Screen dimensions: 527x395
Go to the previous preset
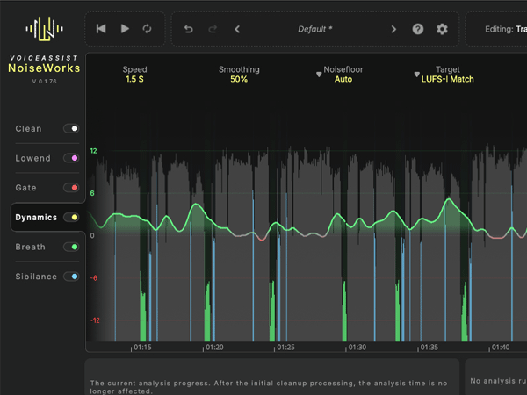237,29
